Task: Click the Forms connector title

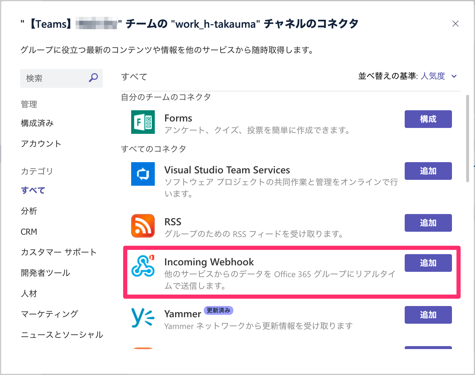Action: 178,118
